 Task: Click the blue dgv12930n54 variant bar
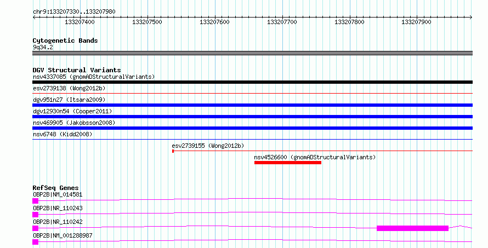tap(252, 117)
